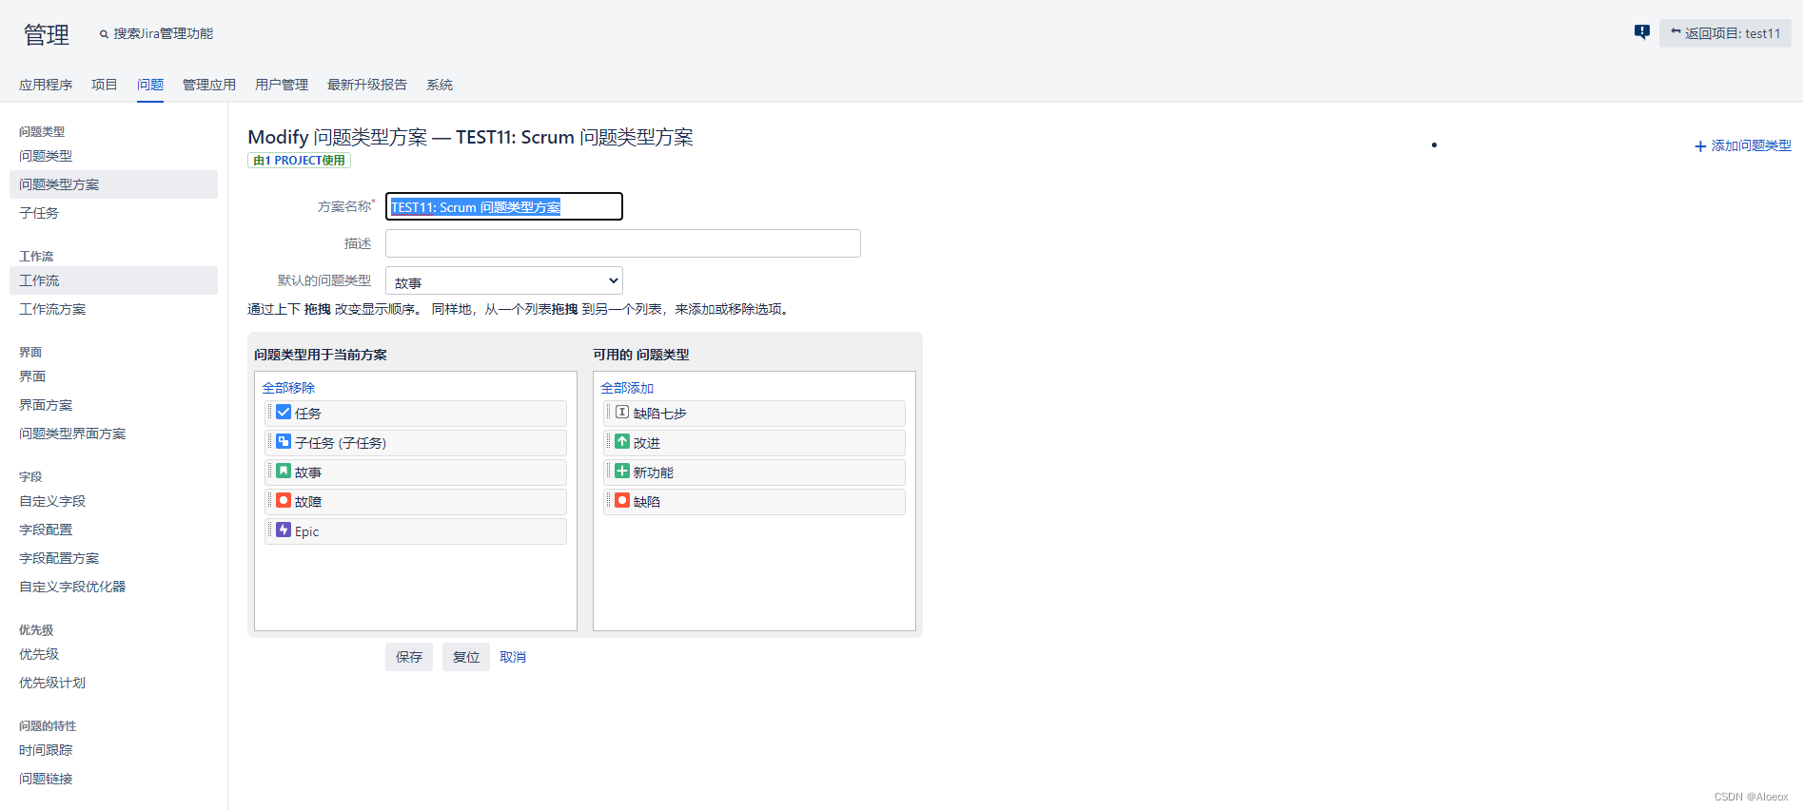Click the green 改进 improvement arrow icon

pyautogui.click(x=622, y=442)
